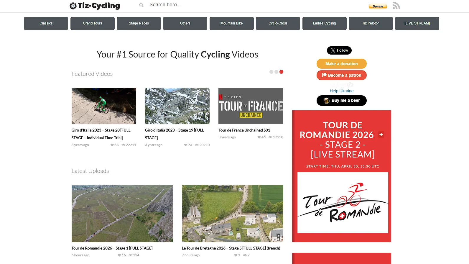This screenshot has height=264, width=469.
Task: Open the Classics menu
Action: coord(46,23)
